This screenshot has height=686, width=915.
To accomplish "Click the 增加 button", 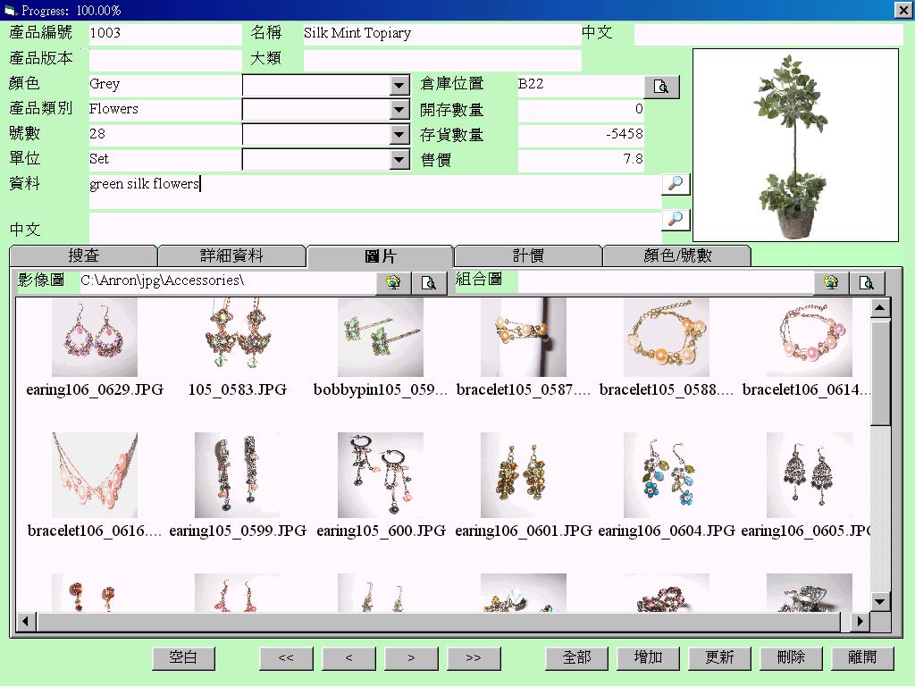I will tap(648, 657).
